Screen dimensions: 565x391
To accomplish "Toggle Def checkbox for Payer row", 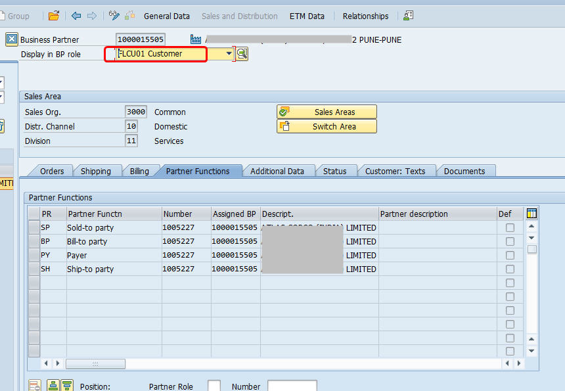I will (x=510, y=255).
